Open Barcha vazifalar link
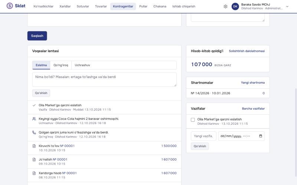The height and width of the screenshot is (185, 297). 253,109
